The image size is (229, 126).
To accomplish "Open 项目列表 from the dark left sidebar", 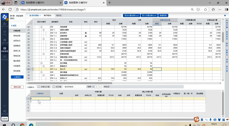I will [5, 25].
